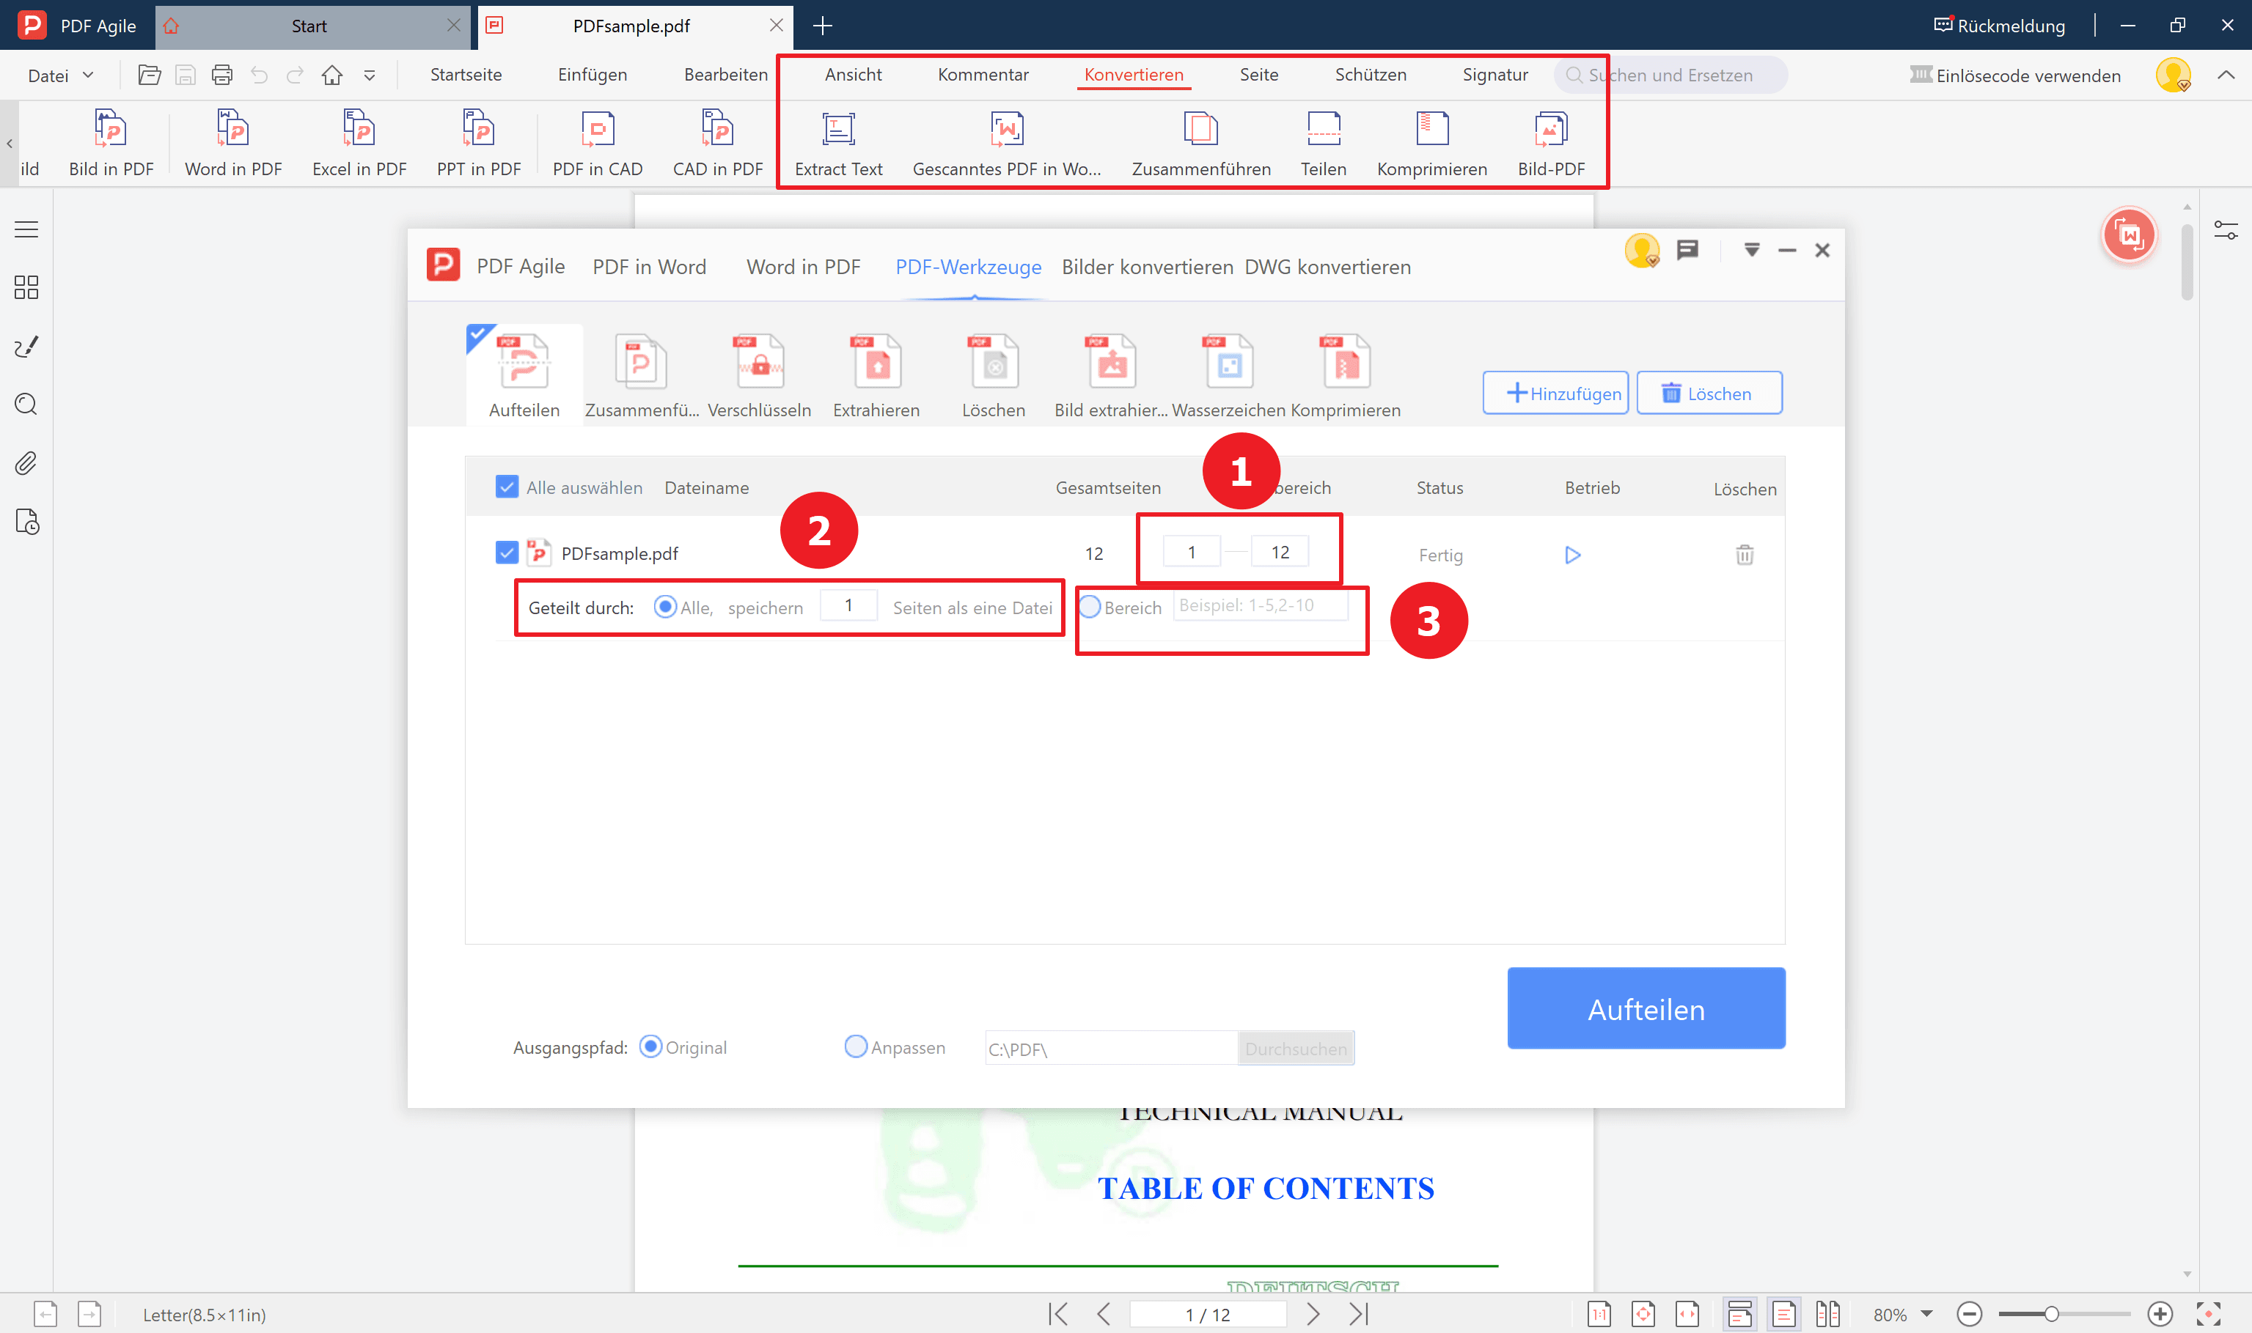2252x1333 pixels.
Task: Click the Durchsuchen button
Action: click(x=1296, y=1048)
